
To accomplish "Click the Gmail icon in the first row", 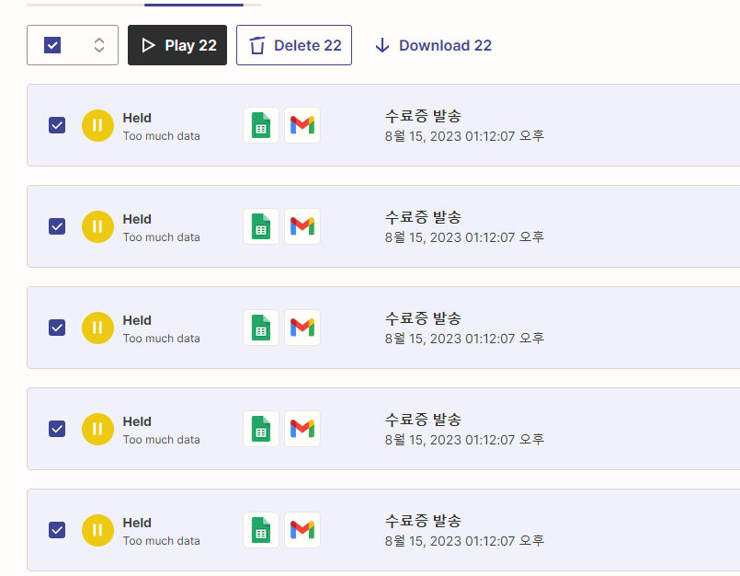I will pyautogui.click(x=302, y=125).
